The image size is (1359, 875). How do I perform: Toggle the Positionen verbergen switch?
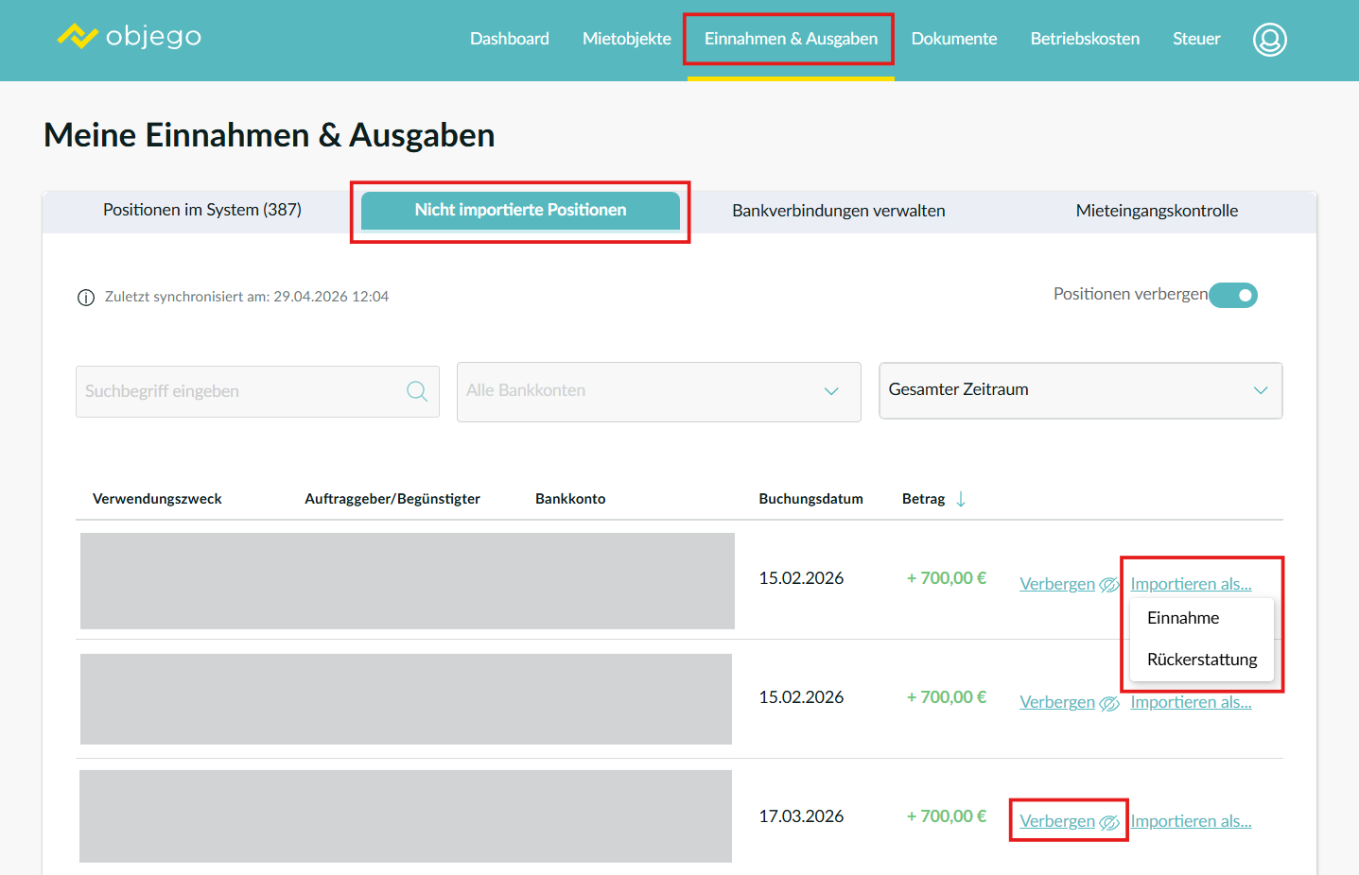click(1233, 296)
